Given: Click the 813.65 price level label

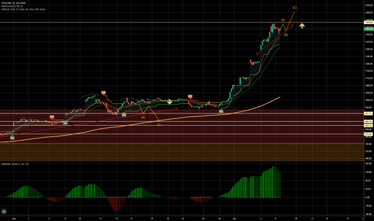Looking at the screenshot, I should coord(369,134).
